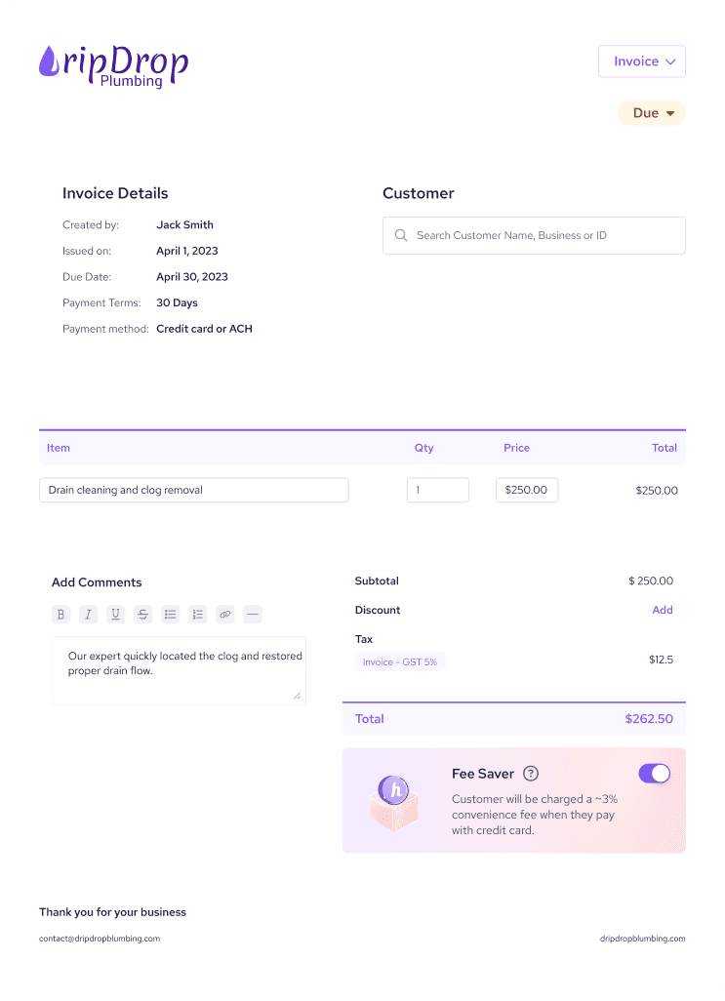This screenshot has width=725, height=1001.
Task: Underline the comment text
Action: click(x=116, y=615)
